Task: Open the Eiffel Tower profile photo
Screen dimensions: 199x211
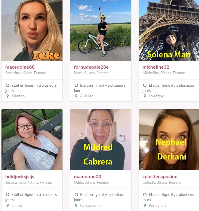Action: (169, 30)
